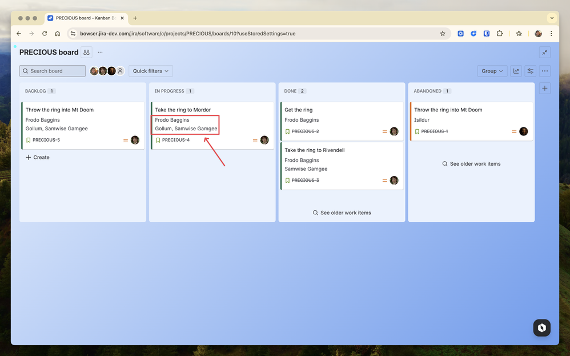Viewport: 570px width, 356px height.
Task: Click assignee avatar on PRECIOUS-2 card
Action: [394, 131]
